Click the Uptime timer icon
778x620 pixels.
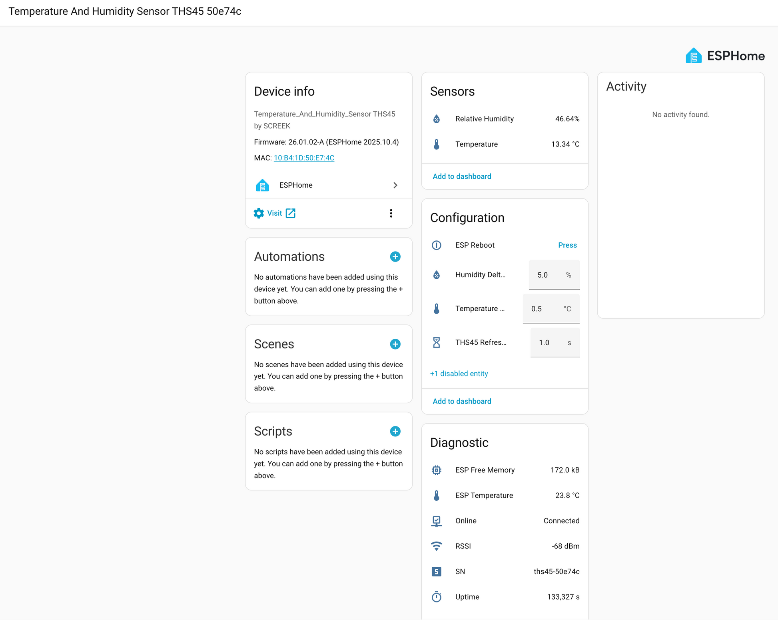pyautogui.click(x=437, y=597)
